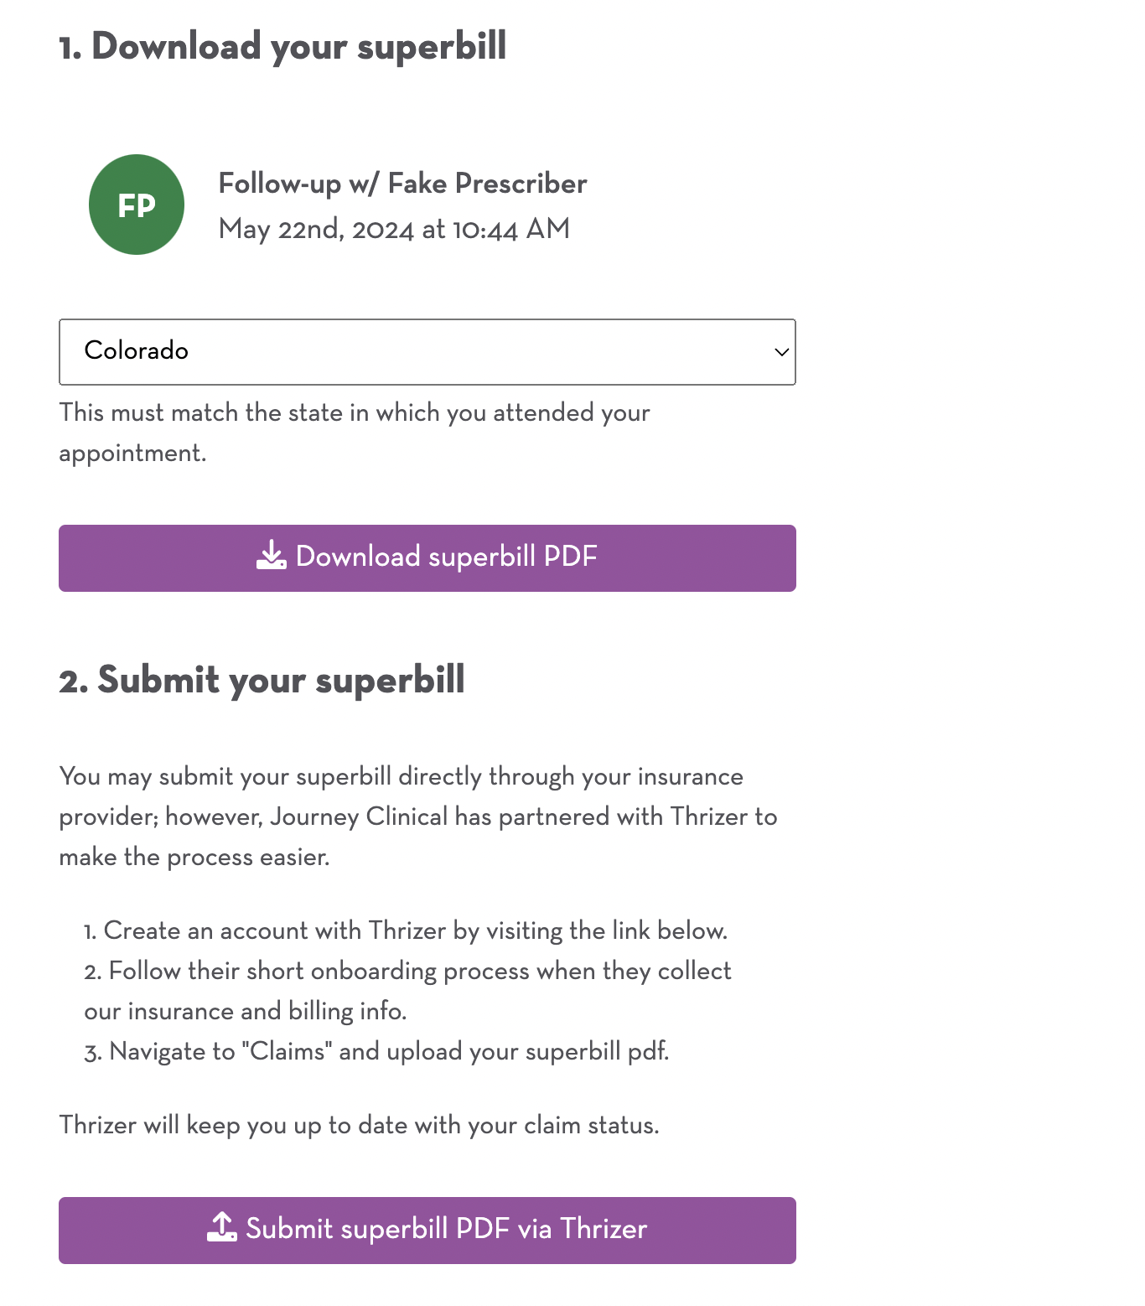Open the Colorado state dropdown
The image size is (1145, 1306).
(427, 352)
